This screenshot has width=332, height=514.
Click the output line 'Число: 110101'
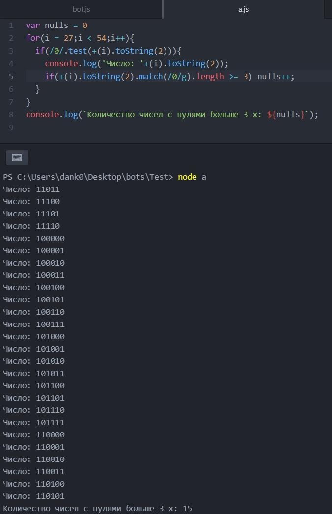tap(33, 496)
